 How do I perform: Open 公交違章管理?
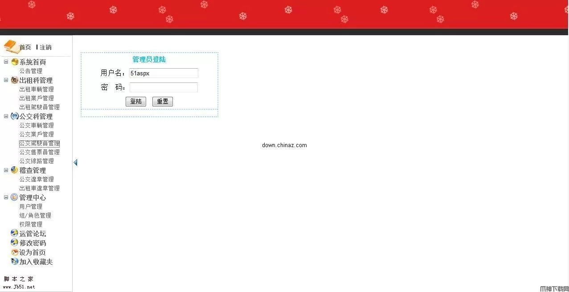pyautogui.click(x=37, y=179)
